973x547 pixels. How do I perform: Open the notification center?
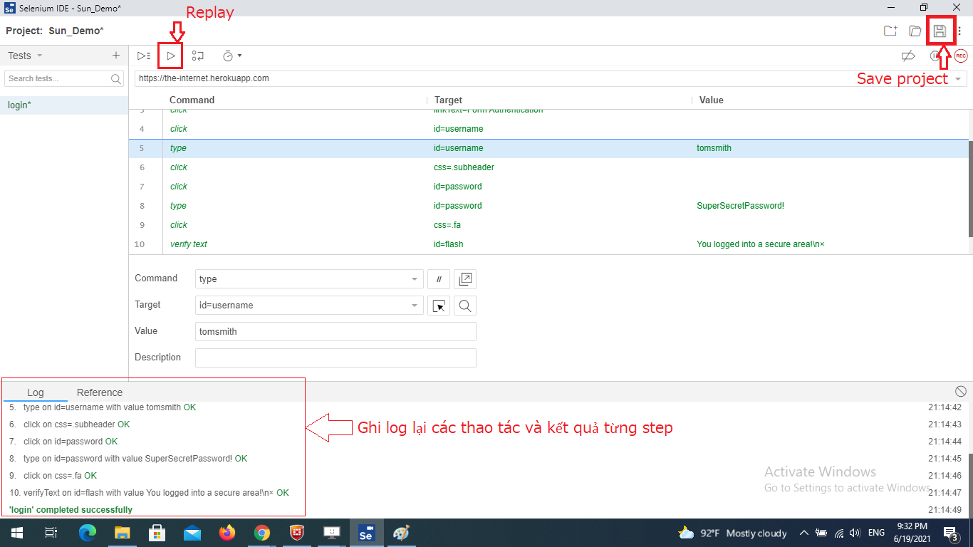pos(950,533)
